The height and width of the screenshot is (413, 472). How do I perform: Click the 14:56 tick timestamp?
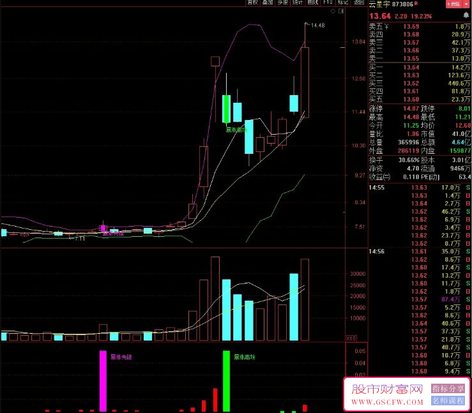click(377, 252)
